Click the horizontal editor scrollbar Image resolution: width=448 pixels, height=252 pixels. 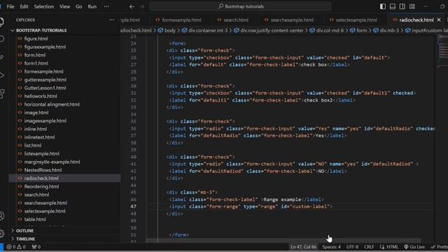point(283,240)
